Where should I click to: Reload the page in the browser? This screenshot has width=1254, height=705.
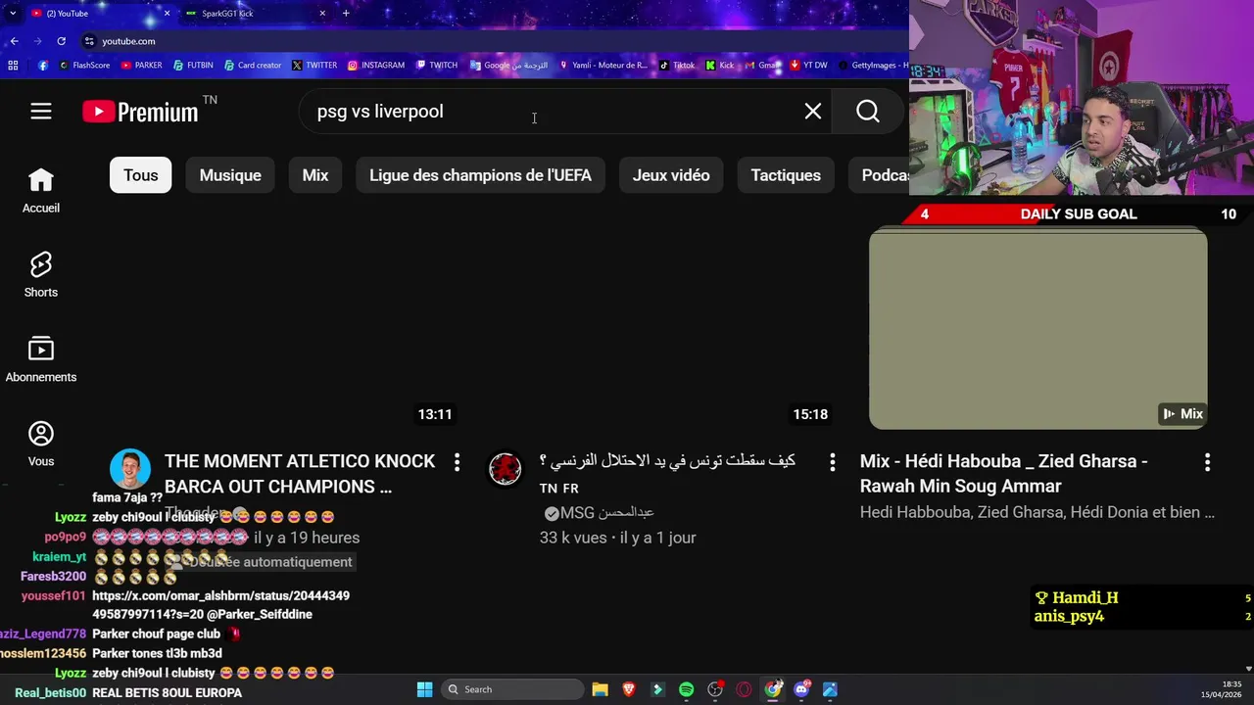[61, 41]
